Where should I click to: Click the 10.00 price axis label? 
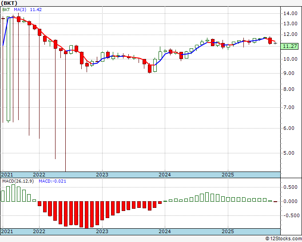[290, 59]
